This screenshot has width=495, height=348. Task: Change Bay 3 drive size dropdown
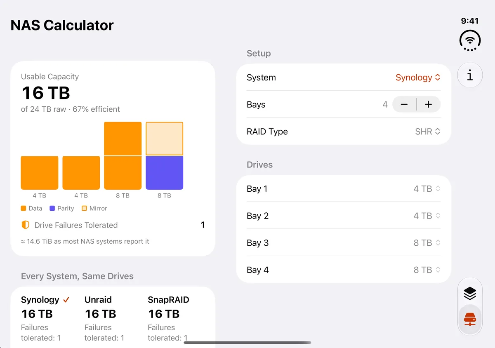click(427, 243)
